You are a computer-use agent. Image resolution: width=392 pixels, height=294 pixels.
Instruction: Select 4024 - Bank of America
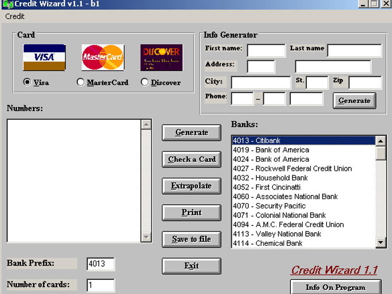pos(303,159)
